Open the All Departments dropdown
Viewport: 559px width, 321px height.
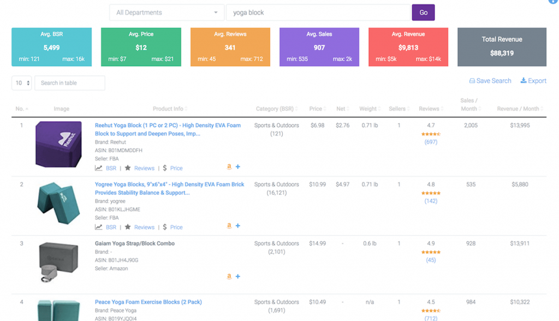click(x=166, y=11)
